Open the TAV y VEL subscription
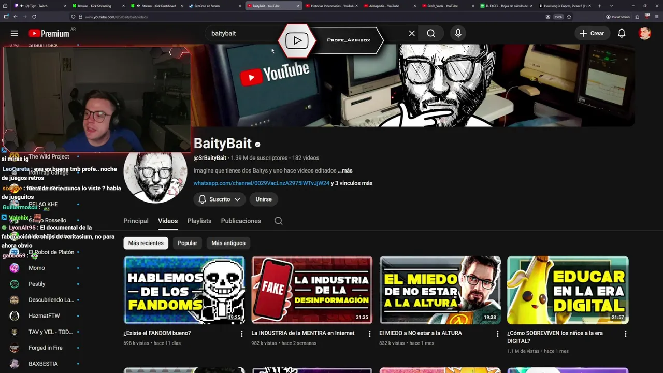This screenshot has height=373, width=663. (44, 332)
